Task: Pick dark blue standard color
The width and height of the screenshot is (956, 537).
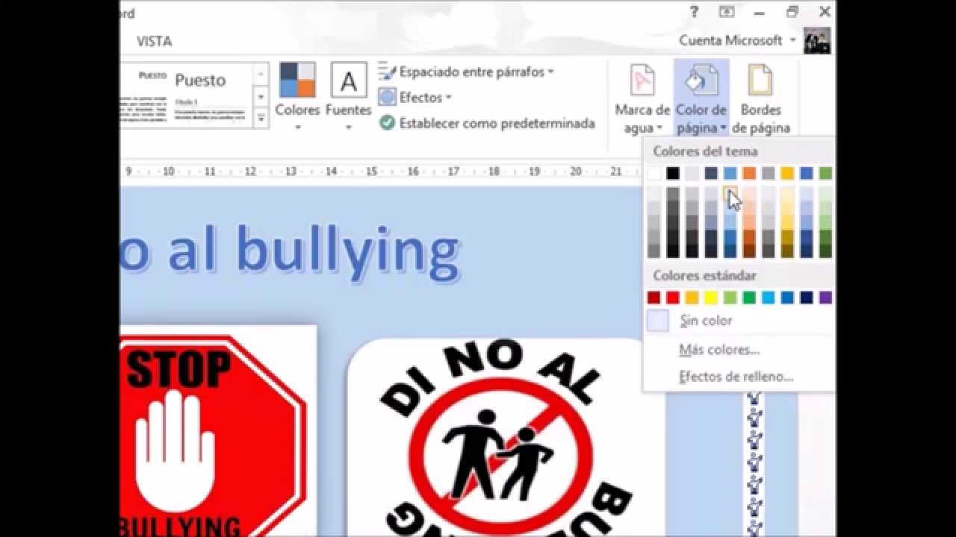Action: 807,298
